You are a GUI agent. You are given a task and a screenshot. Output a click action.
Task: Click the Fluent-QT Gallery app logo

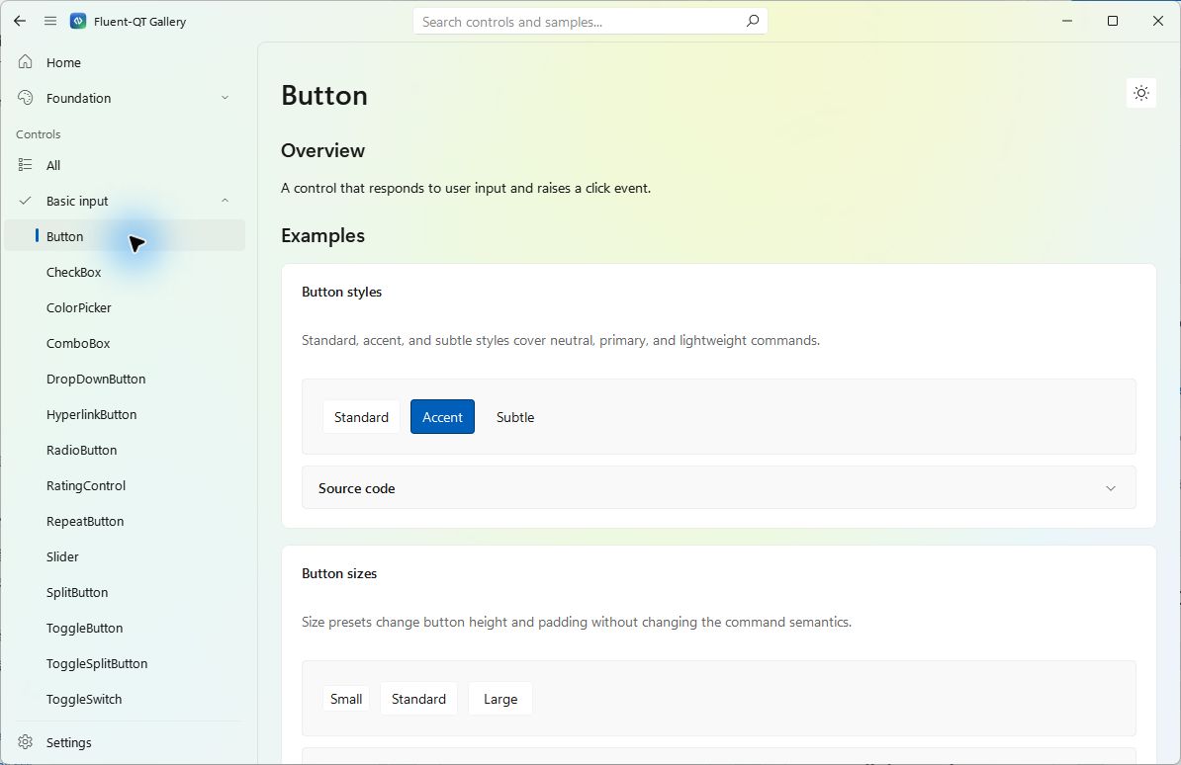(x=77, y=21)
